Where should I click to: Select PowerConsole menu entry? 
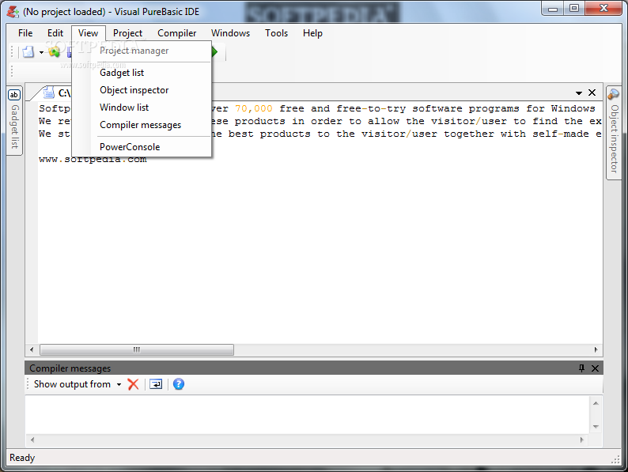pyautogui.click(x=142, y=147)
